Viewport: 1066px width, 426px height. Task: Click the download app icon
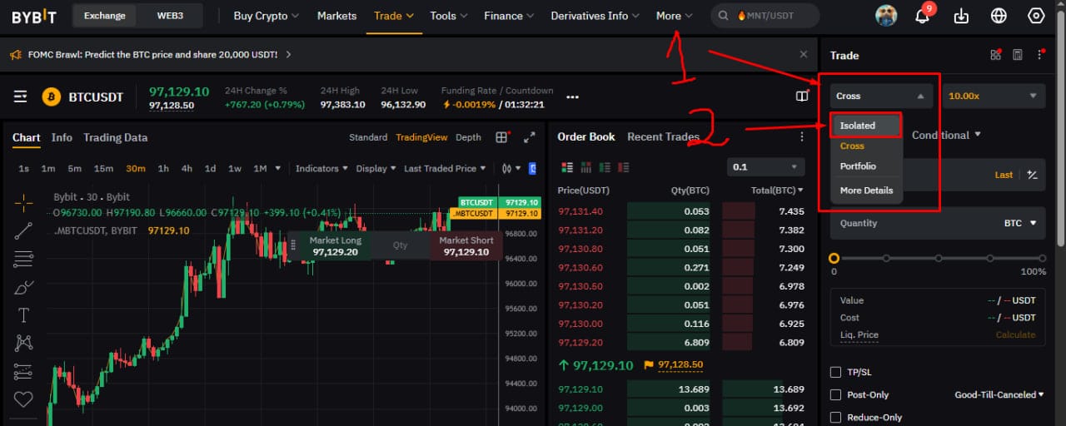coord(961,16)
